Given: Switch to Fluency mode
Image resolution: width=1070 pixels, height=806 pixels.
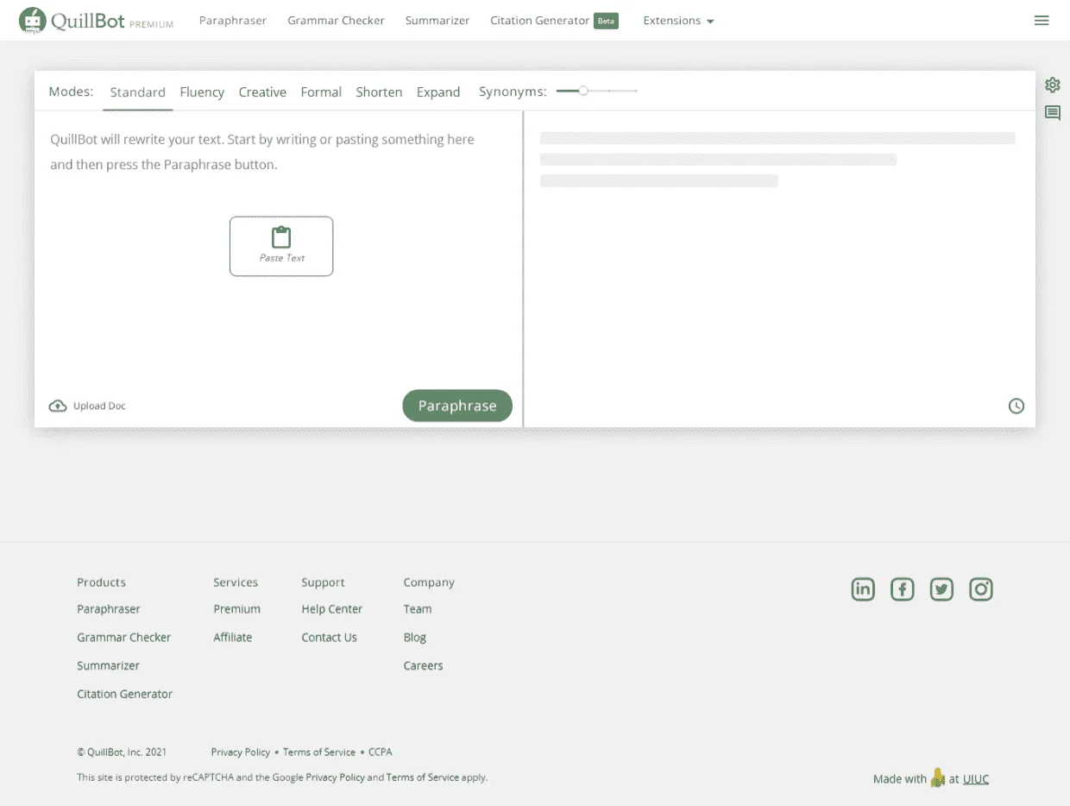Looking at the screenshot, I should 202,92.
